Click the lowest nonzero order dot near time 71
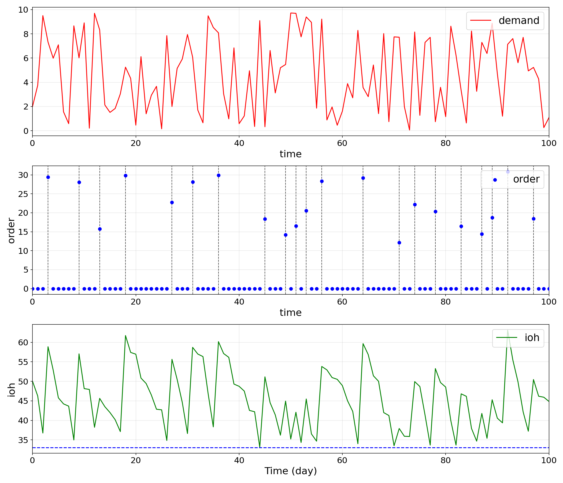The width and height of the screenshot is (563, 483). pyautogui.click(x=399, y=243)
